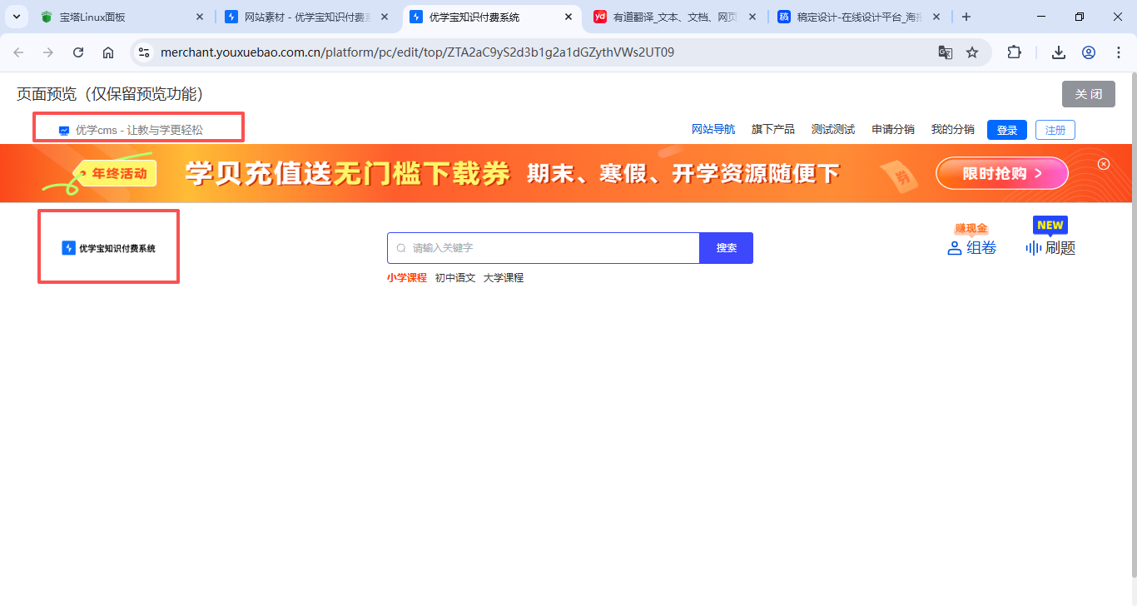This screenshot has width=1137, height=606.
Task: Open the 网站导航 link
Action: [x=713, y=130]
